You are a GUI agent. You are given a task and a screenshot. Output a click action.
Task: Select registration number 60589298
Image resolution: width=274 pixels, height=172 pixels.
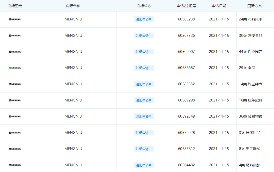187,100
